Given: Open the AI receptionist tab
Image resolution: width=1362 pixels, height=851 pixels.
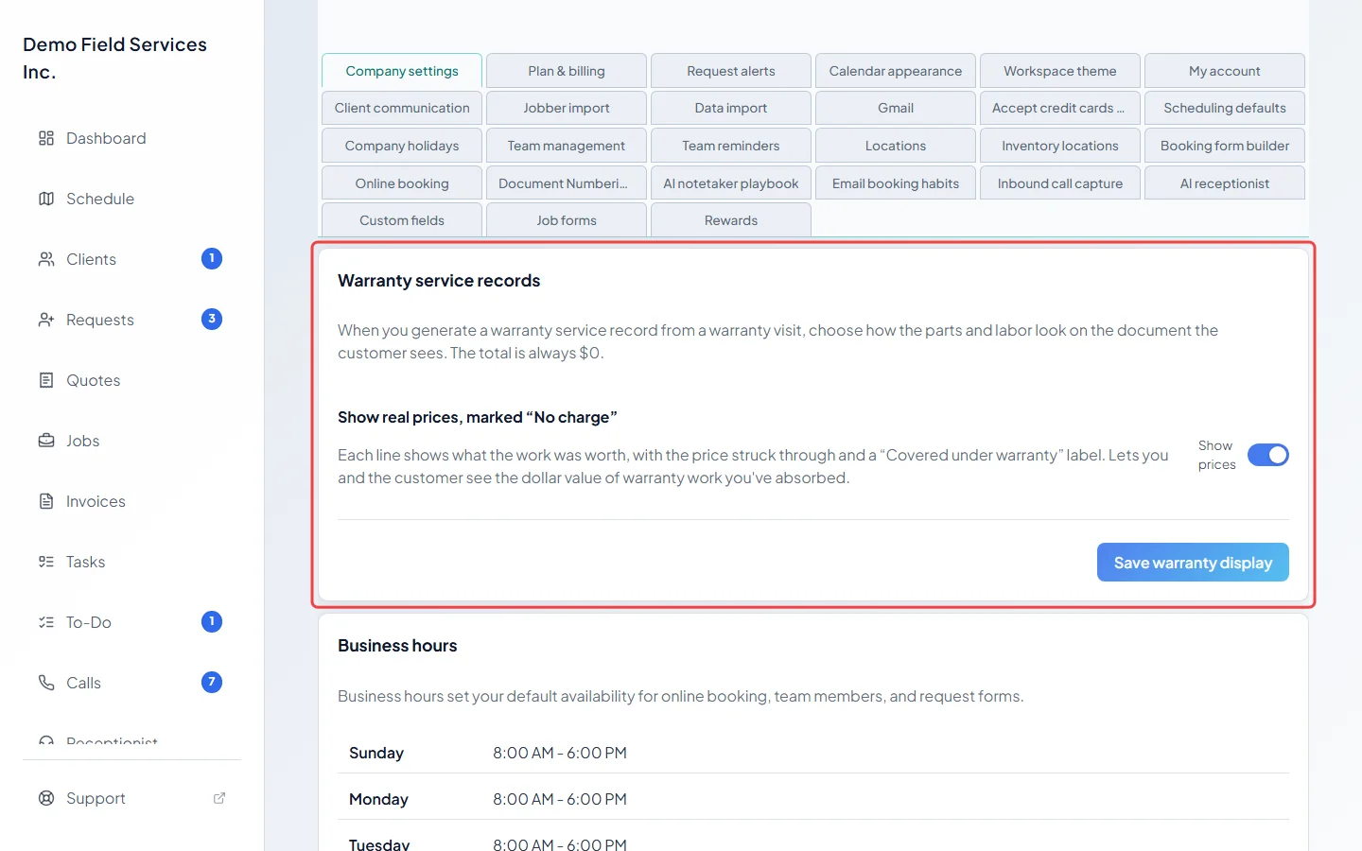Looking at the screenshot, I should (x=1225, y=183).
